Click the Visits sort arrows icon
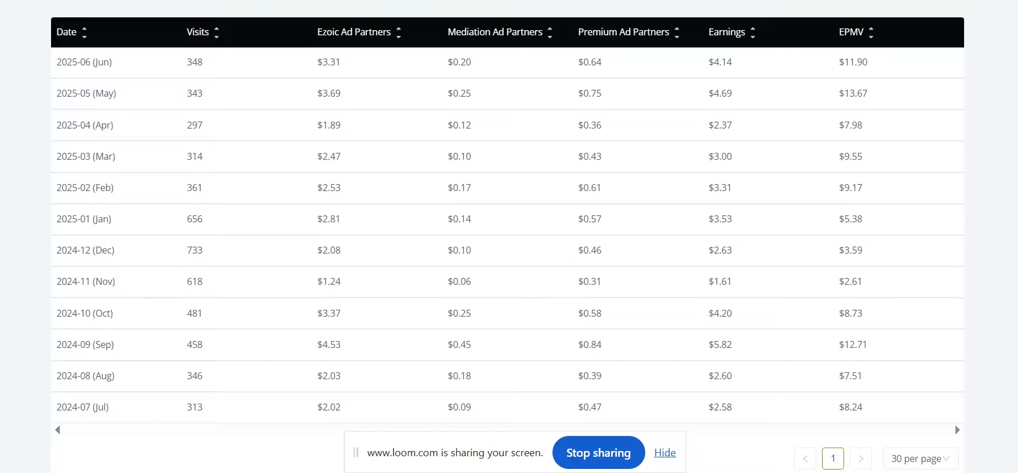The width and height of the screenshot is (1018, 473). pos(217,32)
